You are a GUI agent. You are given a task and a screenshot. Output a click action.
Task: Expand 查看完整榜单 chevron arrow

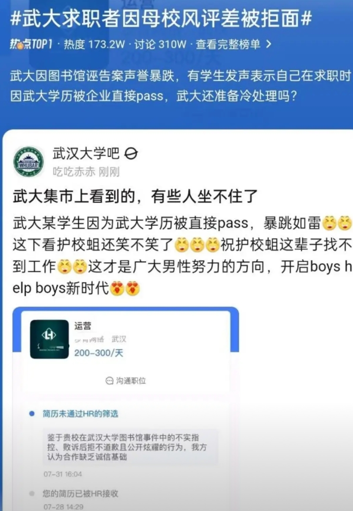pyautogui.click(x=269, y=44)
